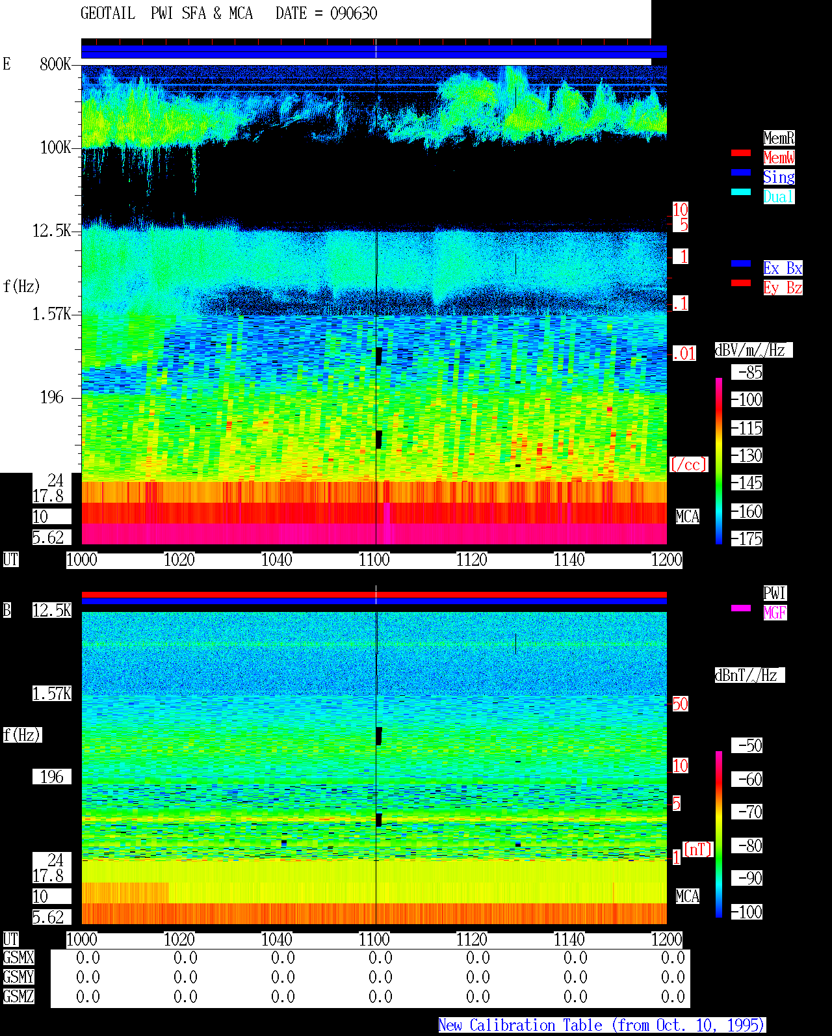Select the -70 color scale value
This screenshot has height=1036, width=832.
tap(747, 812)
